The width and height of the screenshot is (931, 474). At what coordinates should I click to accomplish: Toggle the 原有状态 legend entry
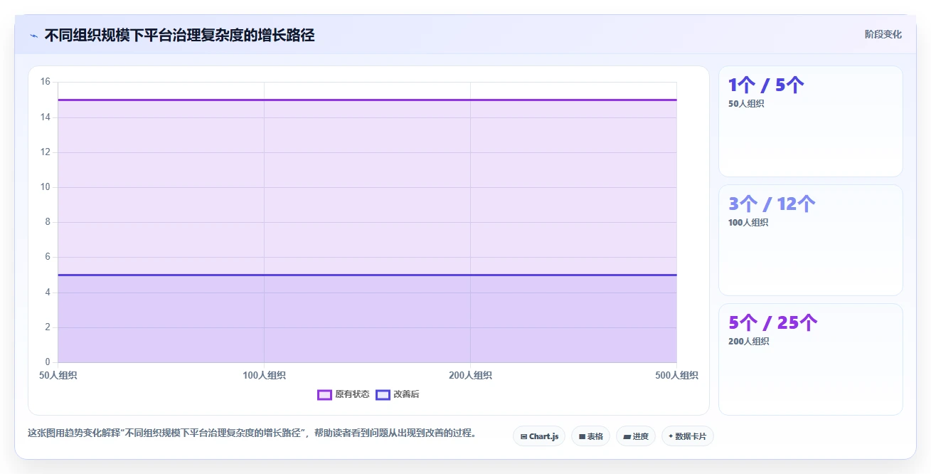tap(344, 394)
